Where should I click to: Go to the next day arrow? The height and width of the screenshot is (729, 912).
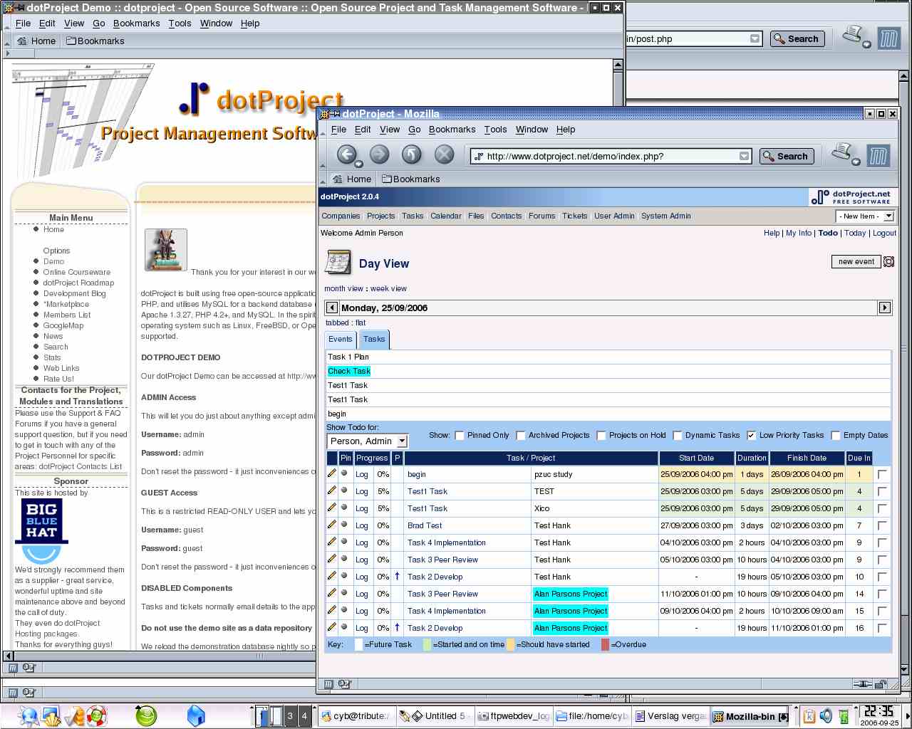point(884,308)
